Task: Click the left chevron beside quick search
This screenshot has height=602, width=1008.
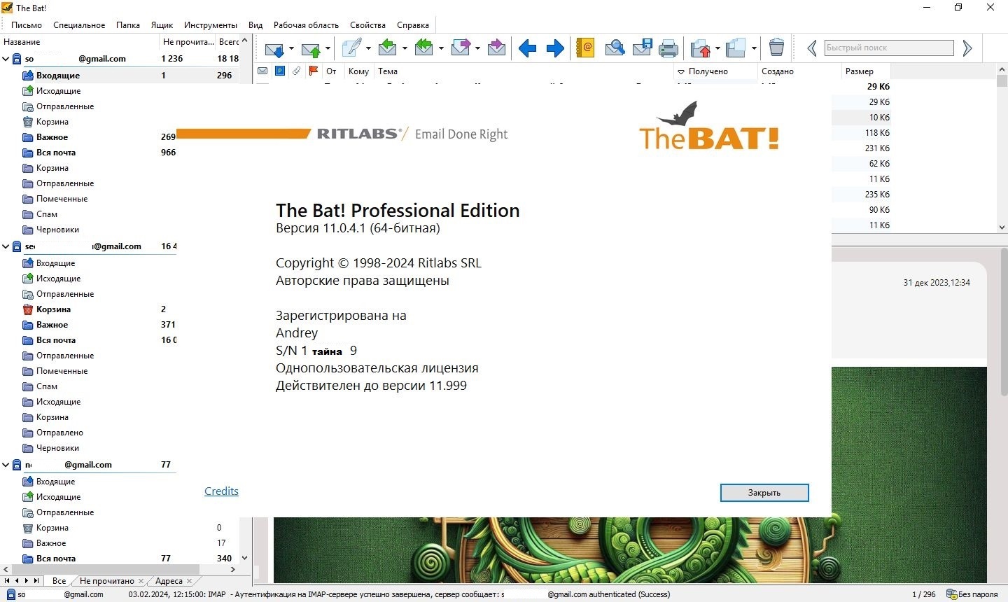Action: pos(812,48)
